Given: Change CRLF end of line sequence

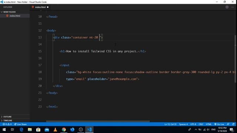Looking at the screenshot, I should 201,124.
